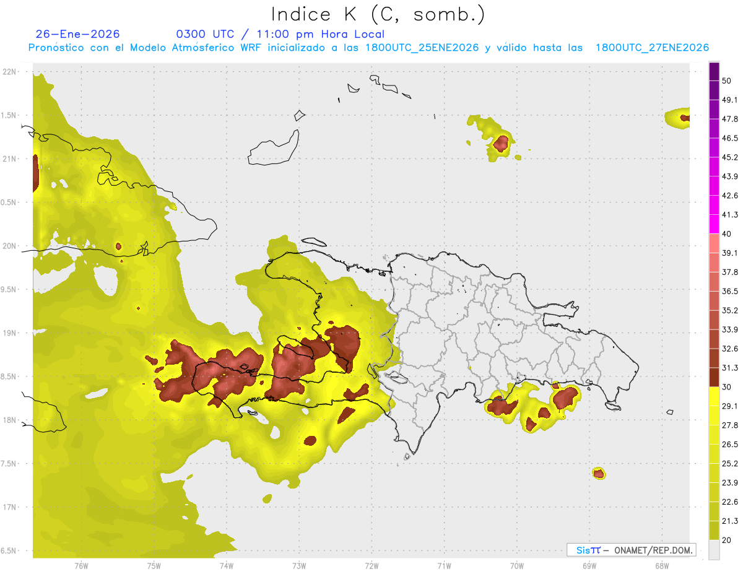
Task: Click the legend value 42.6
Action: click(730, 196)
